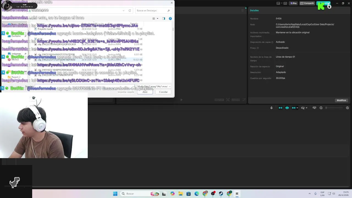Viewport: 352px width, 198px height.
Task: Click the timeline zoom slider
Action: tap(334, 108)
